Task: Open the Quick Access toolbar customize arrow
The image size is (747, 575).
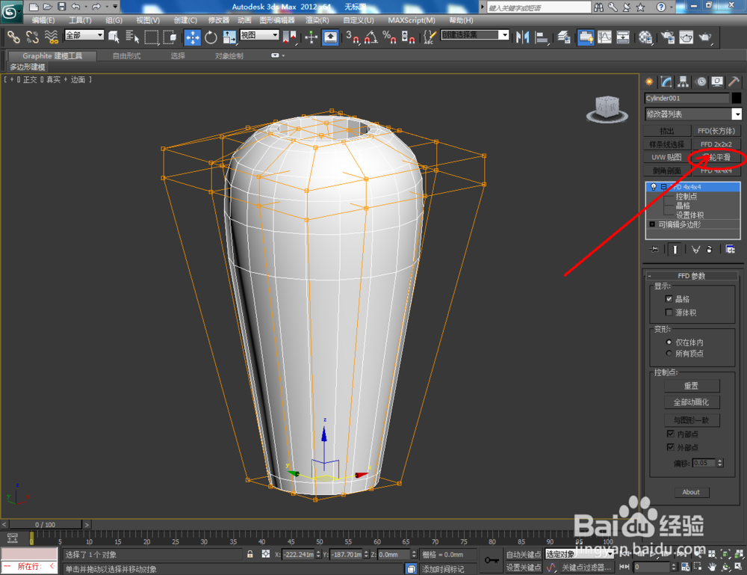Action: tap(115, 7)
